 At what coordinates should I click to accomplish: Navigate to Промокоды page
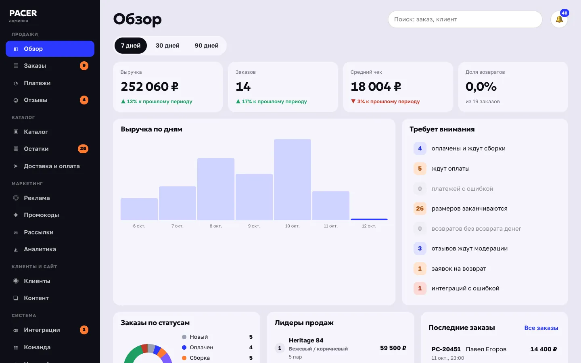click(50, 215)
